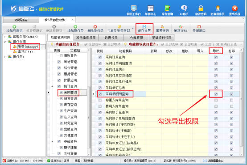The image size is (247, 165).
Task: Expand the 管理员组(admin) tree node
Action: [5, 37]
